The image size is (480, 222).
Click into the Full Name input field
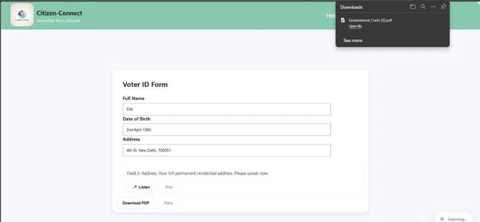pos(226,109)
